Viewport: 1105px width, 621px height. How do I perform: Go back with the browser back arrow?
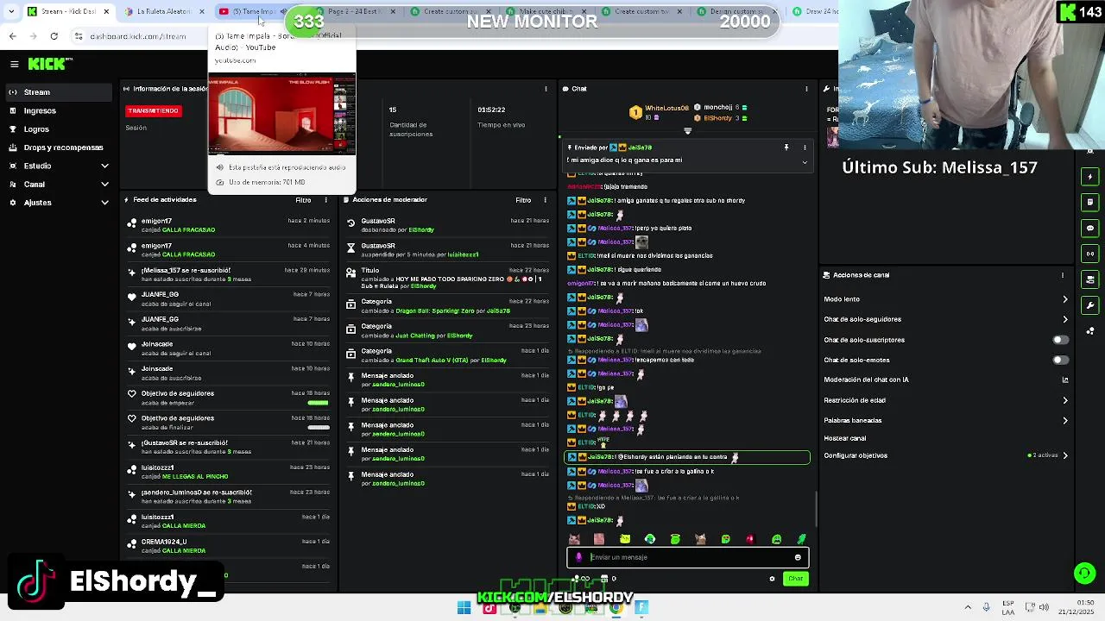coord(13,36)
